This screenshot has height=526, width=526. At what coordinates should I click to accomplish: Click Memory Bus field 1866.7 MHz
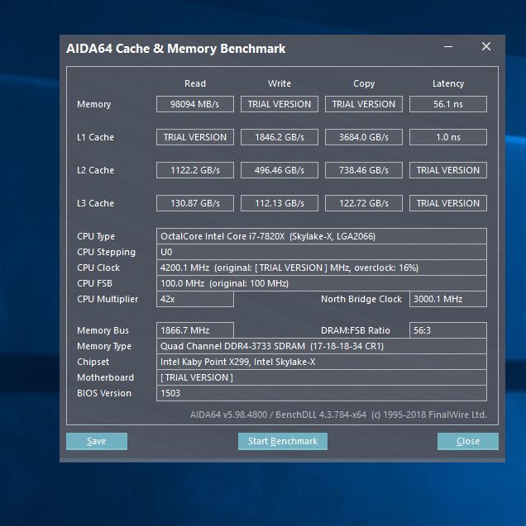click(195, 330)
